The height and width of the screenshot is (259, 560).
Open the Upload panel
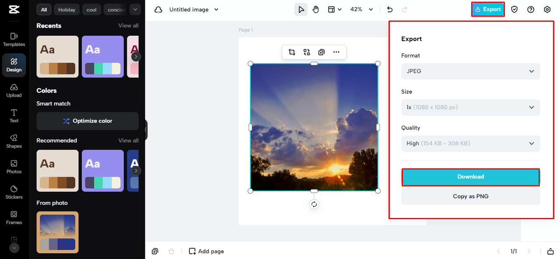(14, 90)
